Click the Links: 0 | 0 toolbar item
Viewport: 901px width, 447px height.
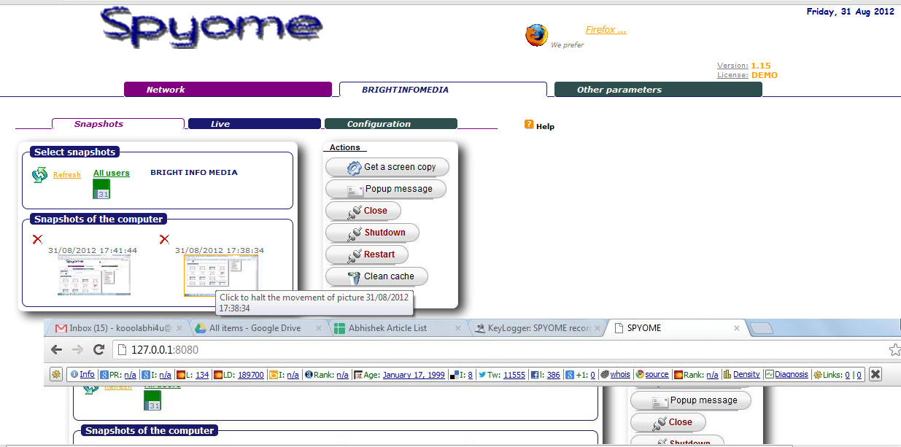(838, 374)
